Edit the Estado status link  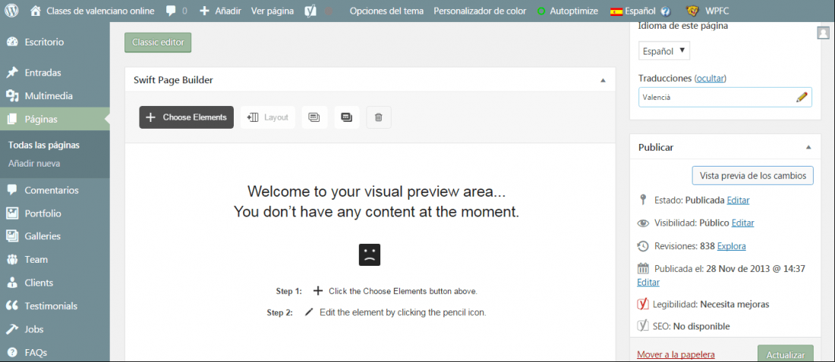tap(738, 201)
